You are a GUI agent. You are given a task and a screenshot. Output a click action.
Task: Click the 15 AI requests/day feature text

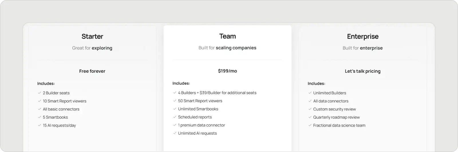pos(59,125)
